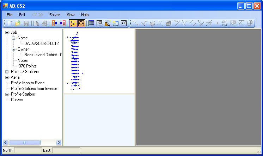This screenshot has width=263, height=156.
Task: Open the points table grid view
Action: [x=91, y=23]
